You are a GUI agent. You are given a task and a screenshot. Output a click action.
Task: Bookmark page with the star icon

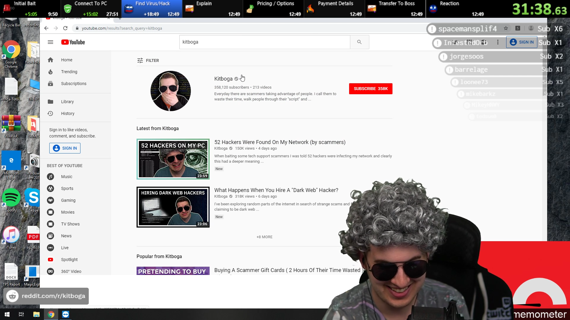coord(506,28)
